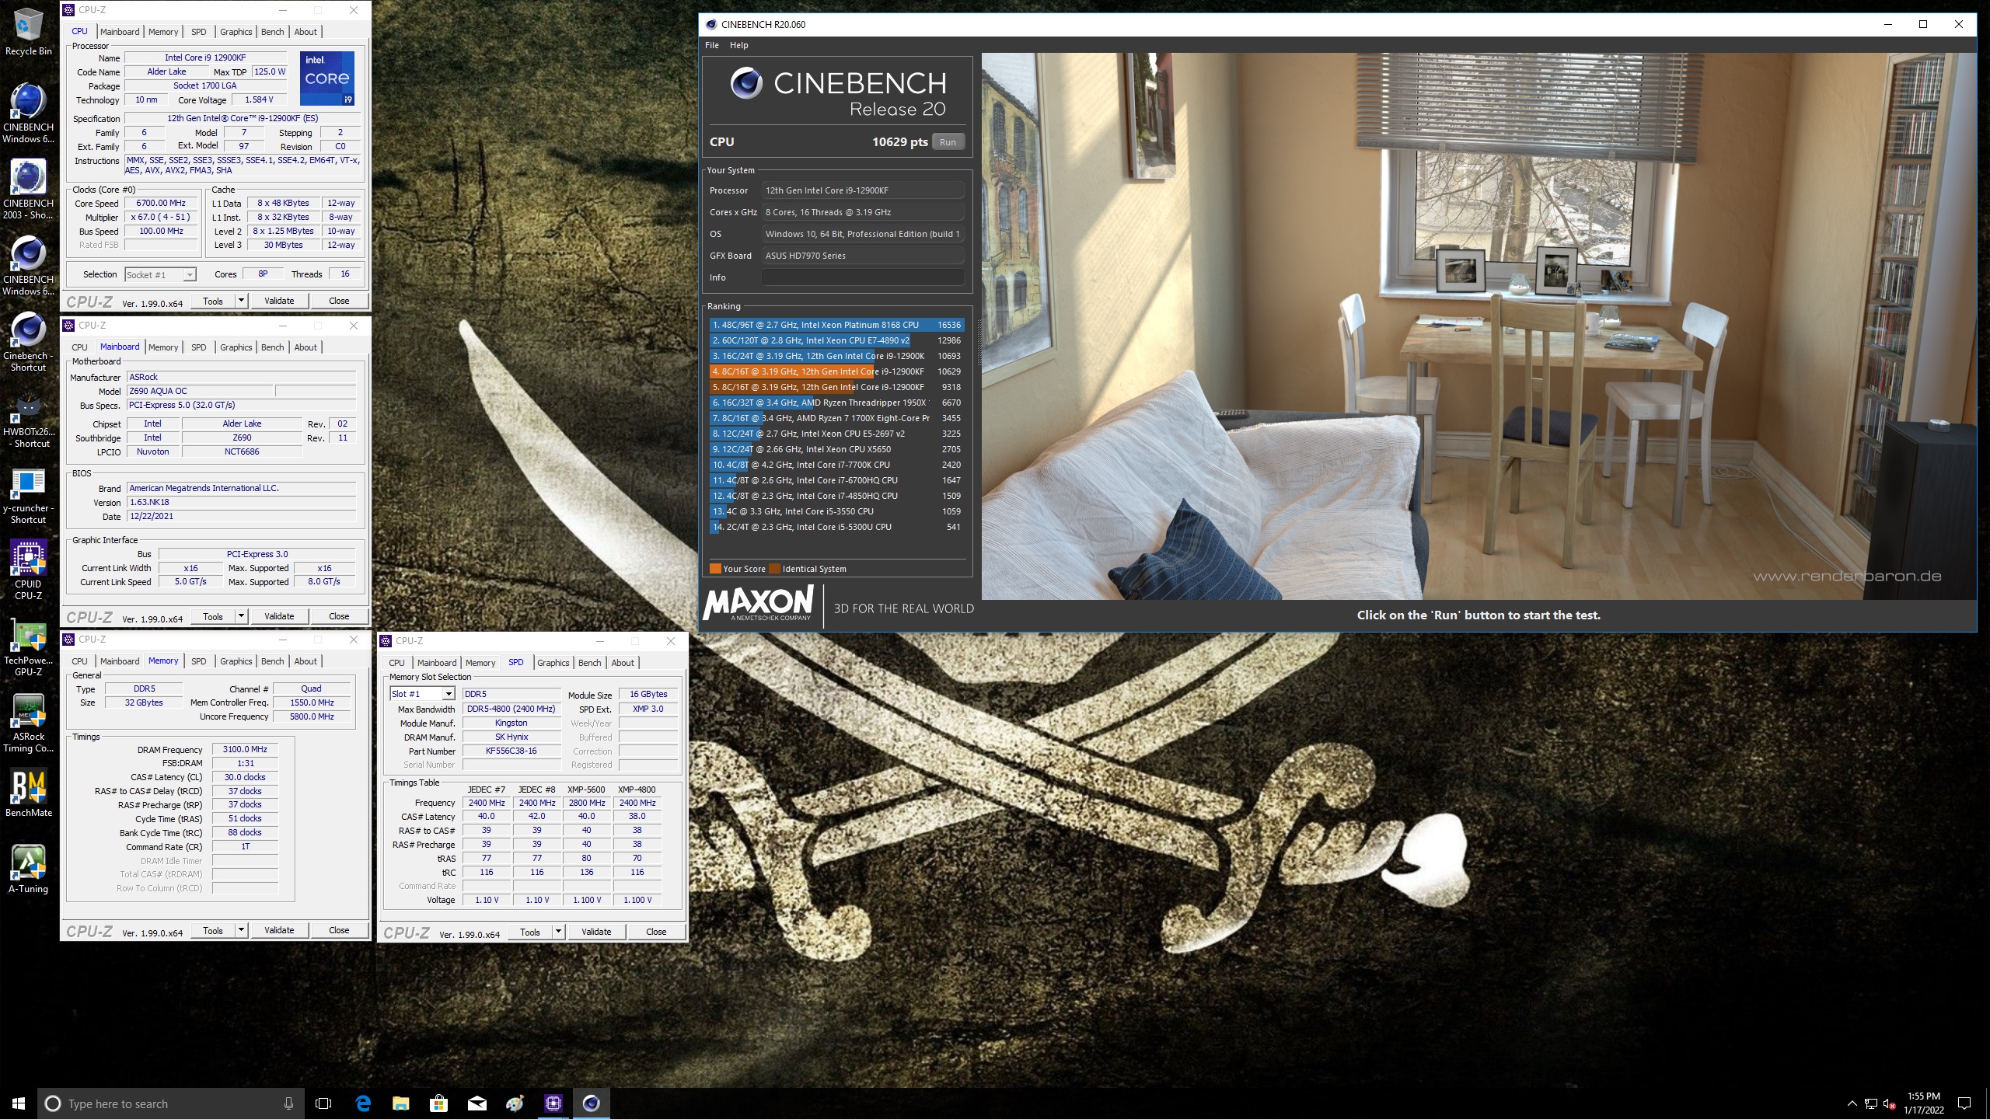The height and width of the screenshot is (1119, 1990).
Task: Click Tools button in CPU-Z Memory window
Action: click(213, 930)
